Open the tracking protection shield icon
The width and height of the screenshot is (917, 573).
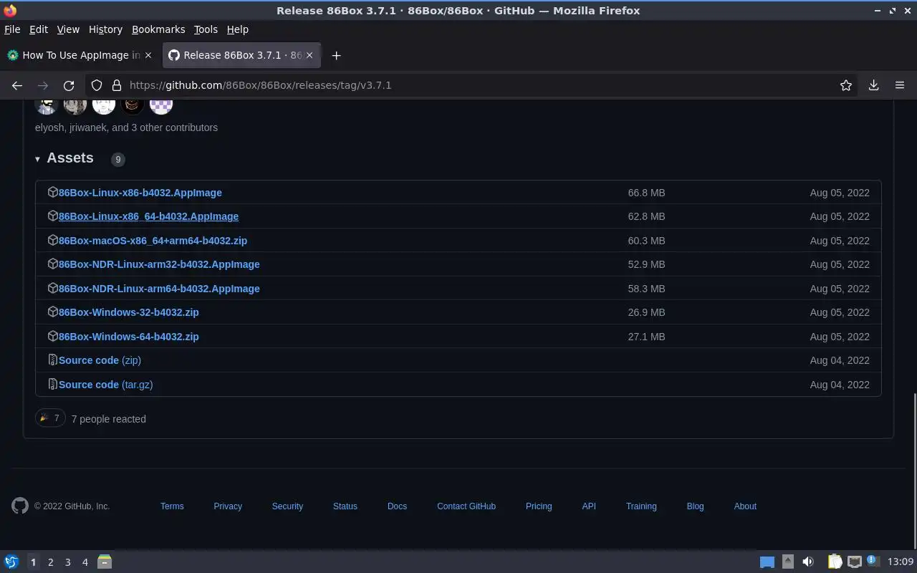97,85
